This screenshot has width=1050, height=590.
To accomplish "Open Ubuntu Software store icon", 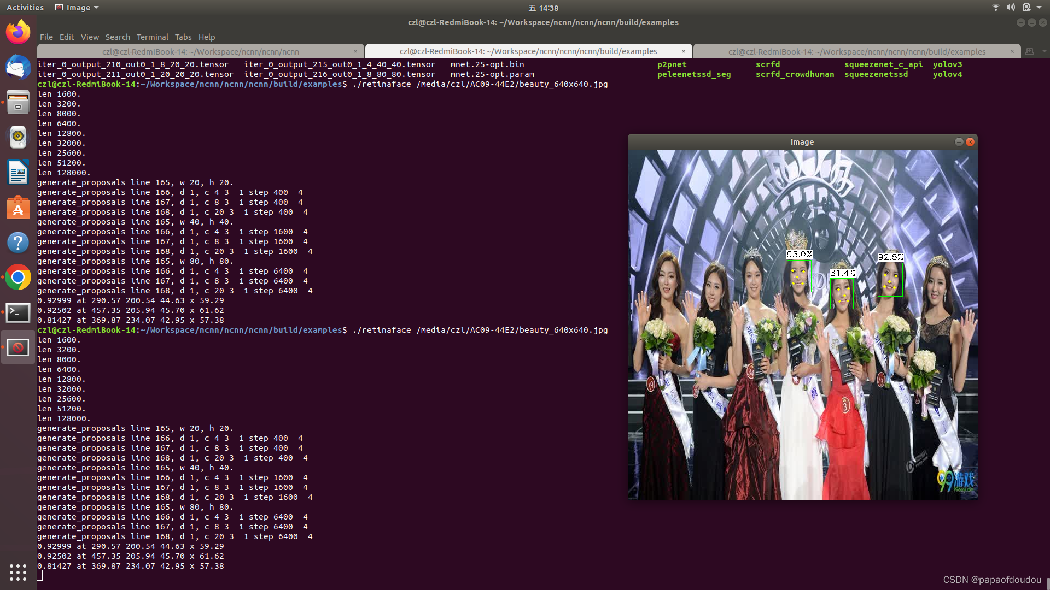I will 18,208.
